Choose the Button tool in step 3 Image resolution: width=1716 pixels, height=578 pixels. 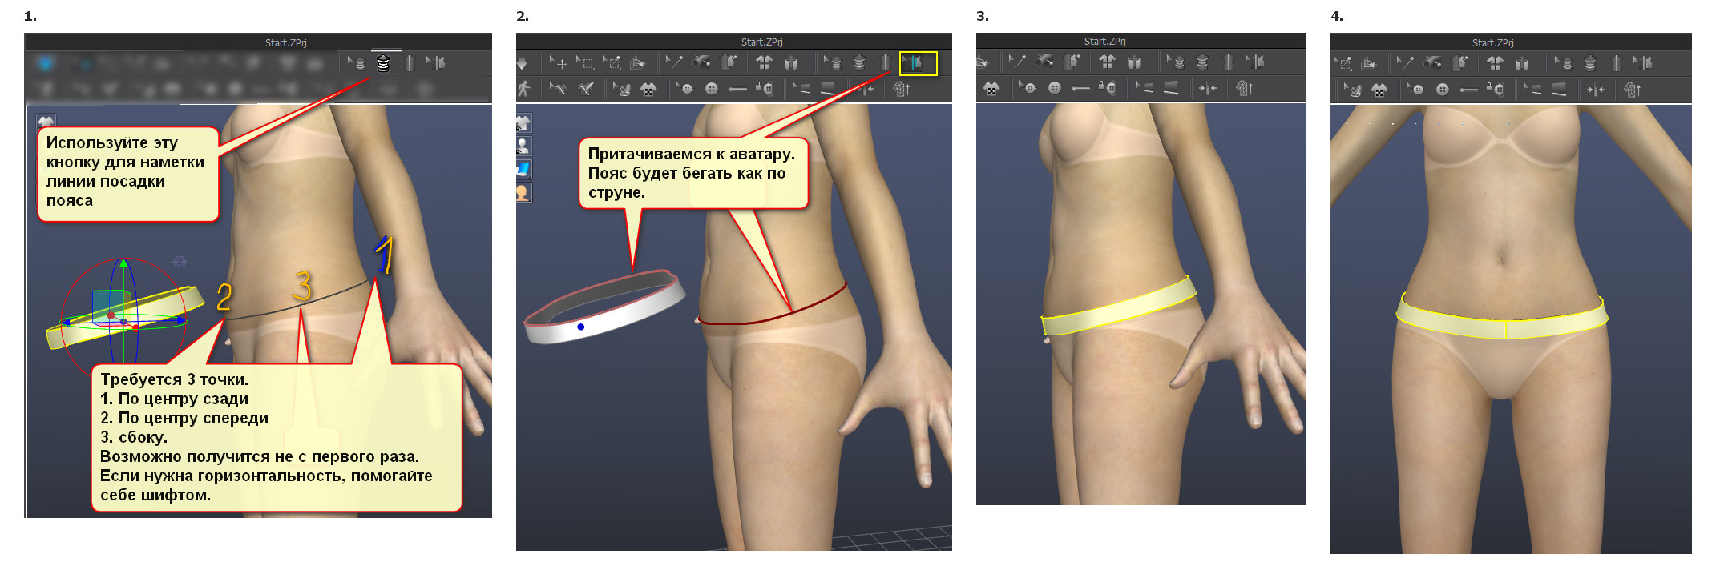coord(1055,88)
